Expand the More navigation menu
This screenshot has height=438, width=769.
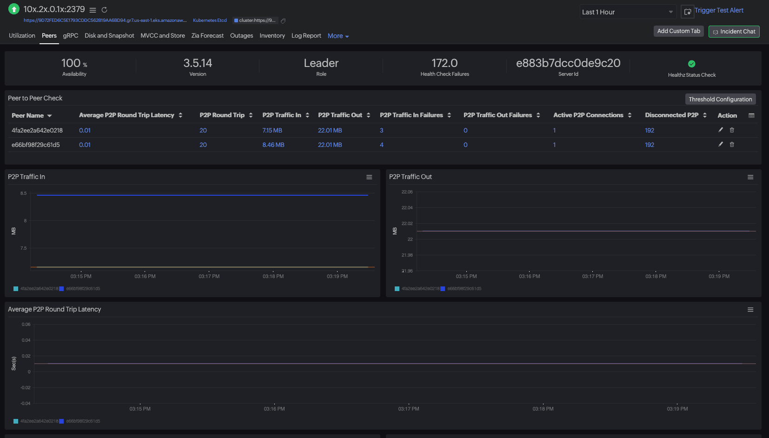coord(338,36)
